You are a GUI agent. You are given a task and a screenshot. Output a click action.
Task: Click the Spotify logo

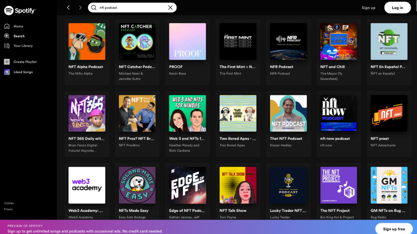coord(20,10)
